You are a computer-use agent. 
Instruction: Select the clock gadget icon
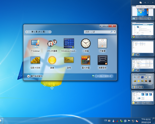pos(86,43)
